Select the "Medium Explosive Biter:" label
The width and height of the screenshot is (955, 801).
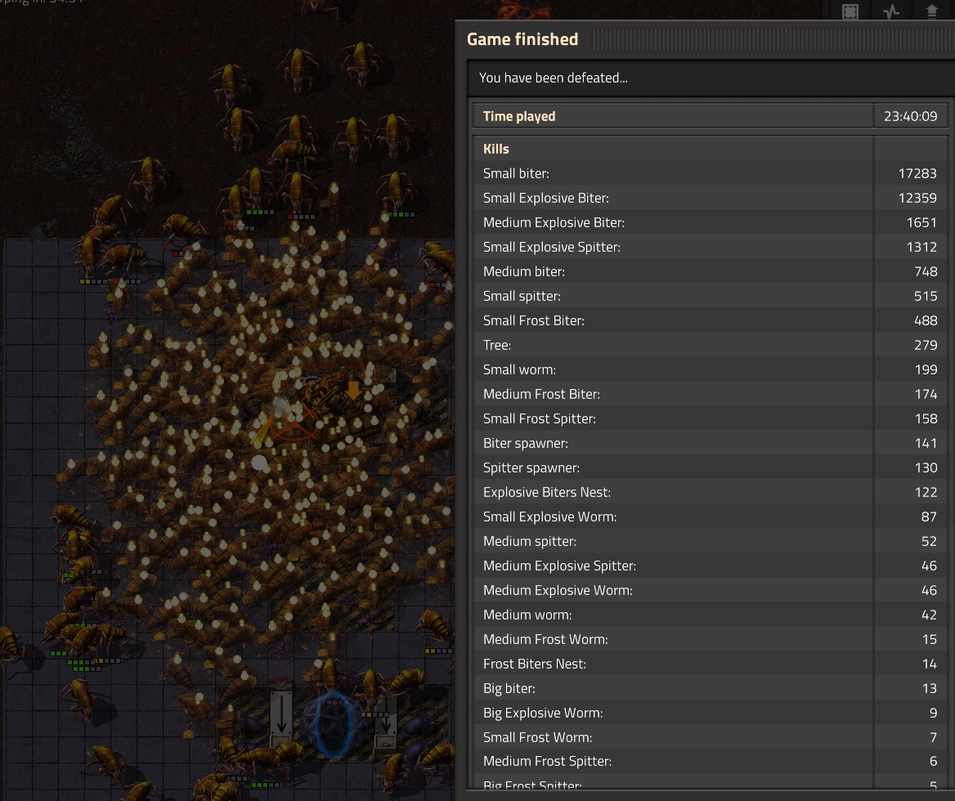click(x=554, y=223)
